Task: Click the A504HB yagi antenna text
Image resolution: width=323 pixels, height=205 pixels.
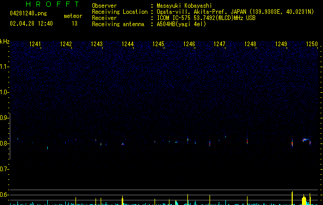Action: (x=181, y=24)
